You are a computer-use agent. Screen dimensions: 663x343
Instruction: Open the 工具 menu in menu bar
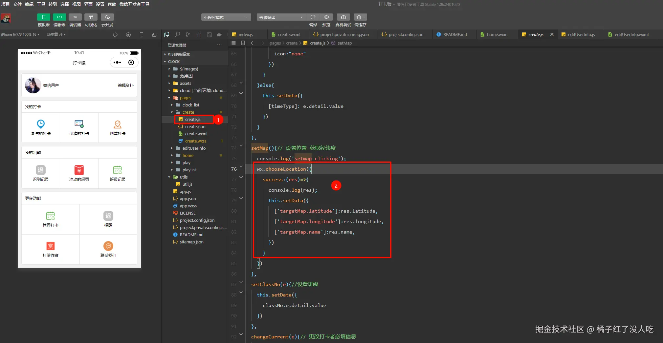pyautogui.click(x=41, y=4)
